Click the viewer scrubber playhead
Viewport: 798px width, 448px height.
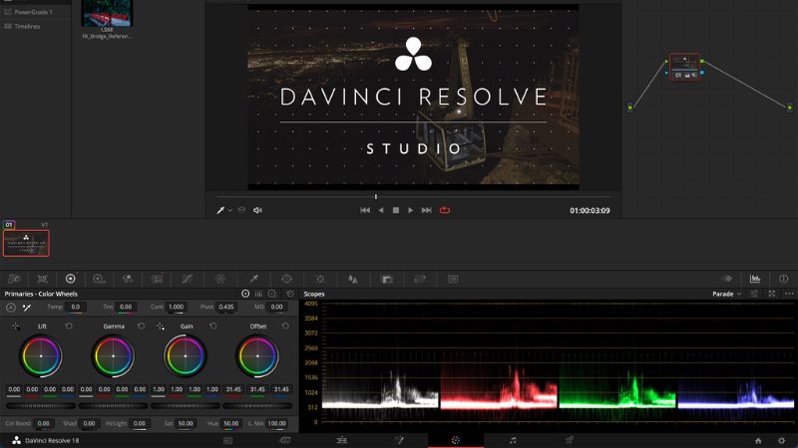(x=376, y=196)
